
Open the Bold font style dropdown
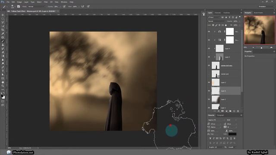232,120
